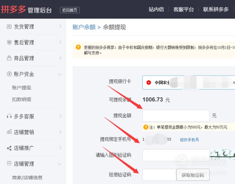Expand the 发货管理 chevron

(x=60, y=26)
